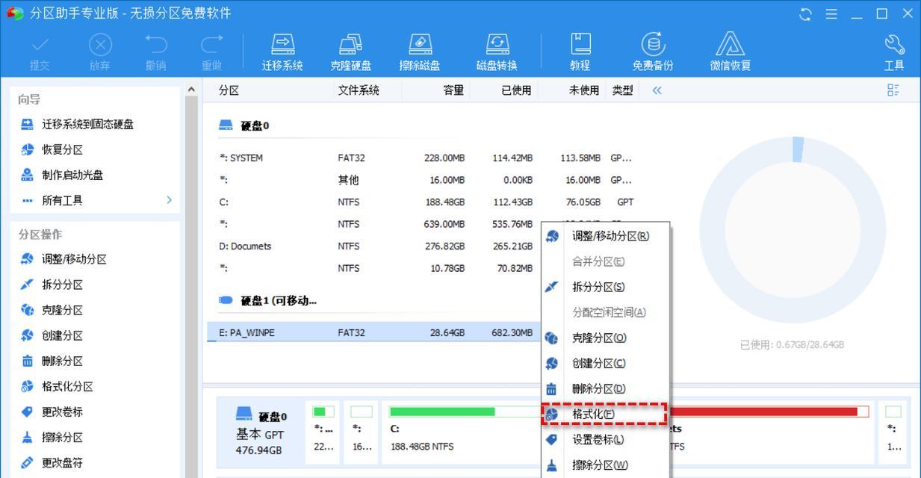Choose 删除分区(D) from the context menu
The width and height of the screenshot is (921, 478).
pos(606,388)
